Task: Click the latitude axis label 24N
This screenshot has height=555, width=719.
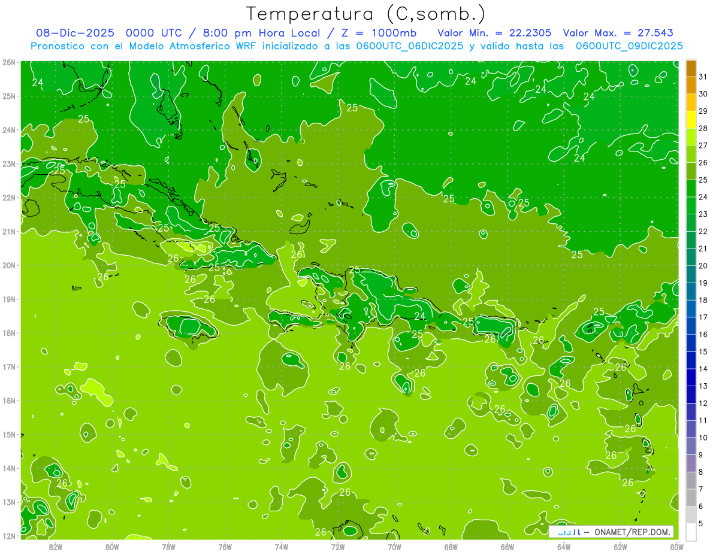Action: point(9,130)
